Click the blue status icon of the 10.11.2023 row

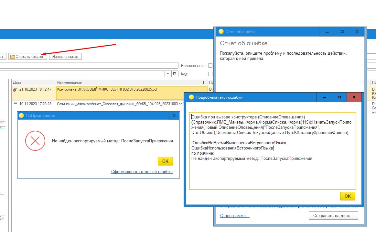15,104
